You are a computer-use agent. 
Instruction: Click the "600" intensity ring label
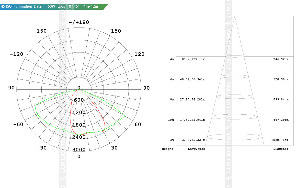pos(79,100)
